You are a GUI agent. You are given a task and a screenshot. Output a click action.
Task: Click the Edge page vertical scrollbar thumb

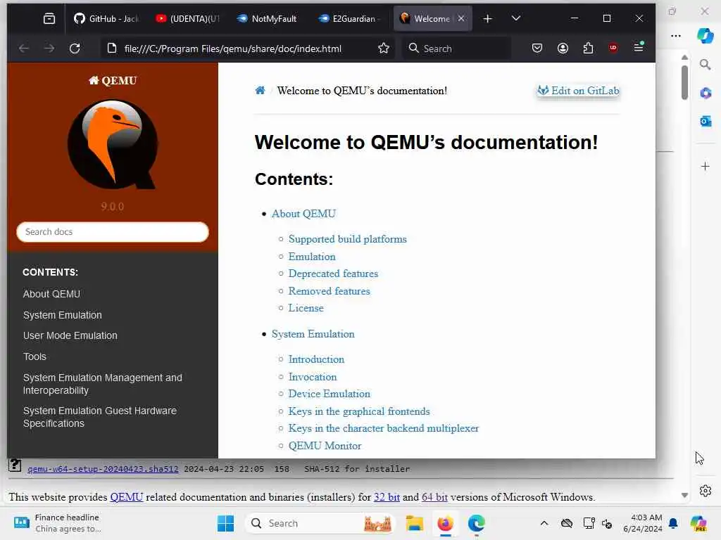(684, 83)
